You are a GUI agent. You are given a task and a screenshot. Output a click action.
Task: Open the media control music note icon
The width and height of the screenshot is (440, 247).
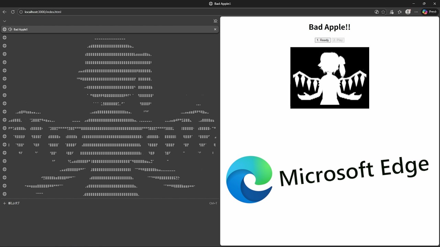point(392,12)
